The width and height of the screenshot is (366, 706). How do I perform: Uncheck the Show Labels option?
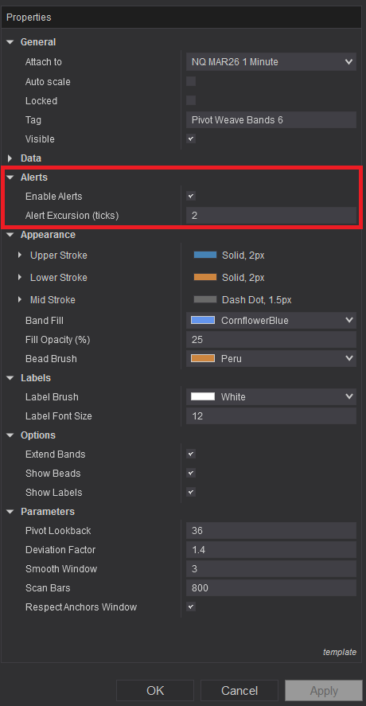pyautogui.click(x=191, y=492)
